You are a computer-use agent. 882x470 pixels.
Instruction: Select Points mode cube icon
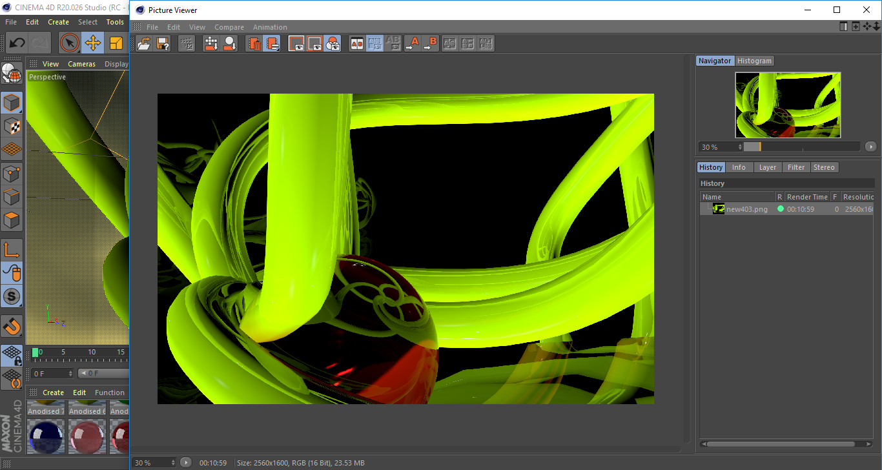[x=12, y=173]
